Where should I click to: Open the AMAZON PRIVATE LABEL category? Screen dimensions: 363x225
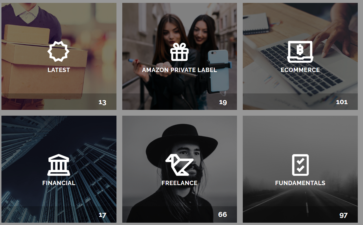tap(179, 70)
